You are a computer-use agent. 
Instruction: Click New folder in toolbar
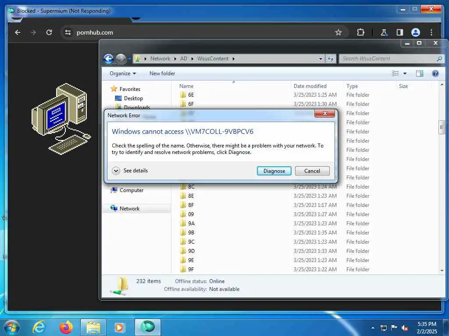(x=162, y=73)
